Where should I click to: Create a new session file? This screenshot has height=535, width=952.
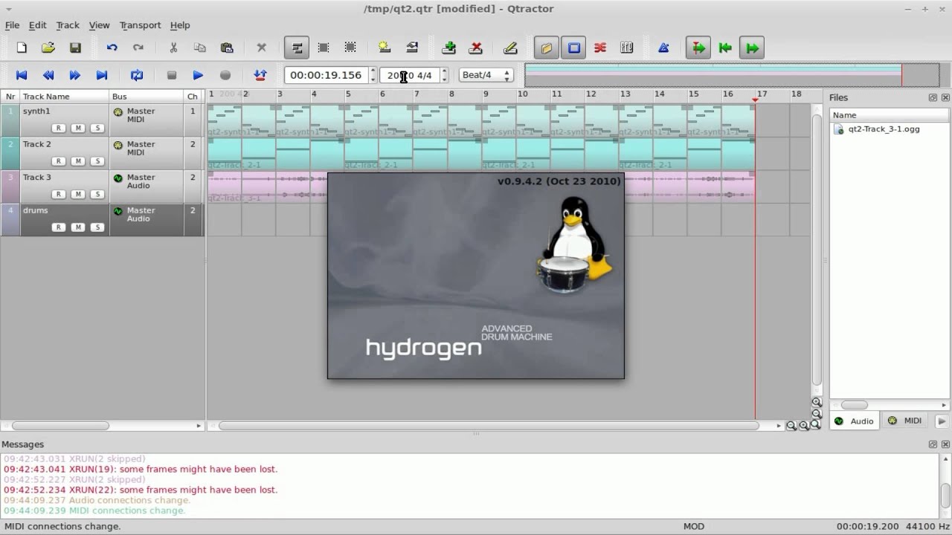point(22,48)
